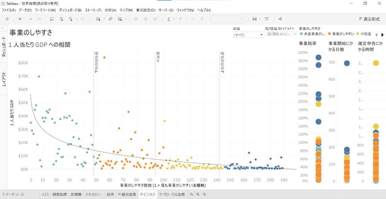
Task: Switch to the 観光産業 dashboard tab
Action: click(x=127, y=194)
